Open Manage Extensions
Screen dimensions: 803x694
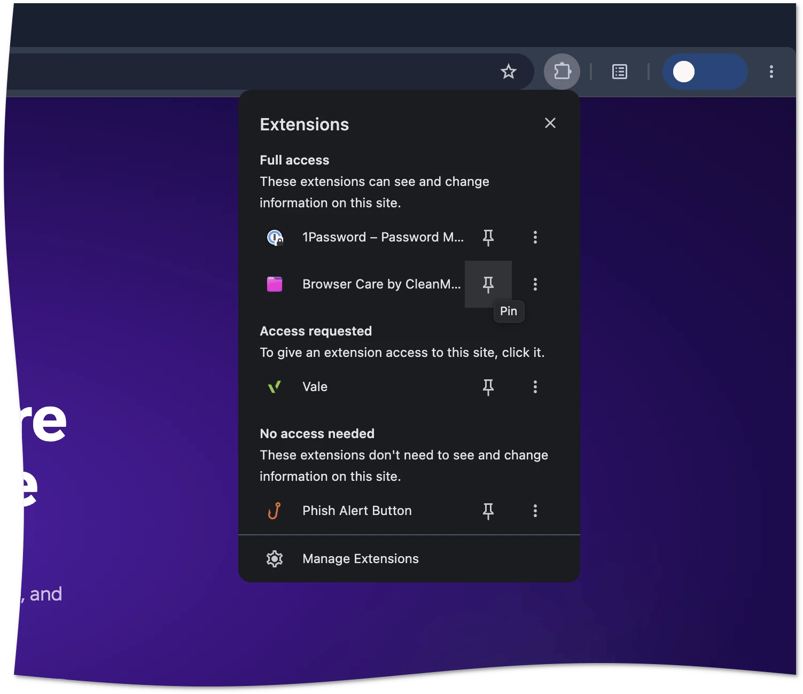409,559
